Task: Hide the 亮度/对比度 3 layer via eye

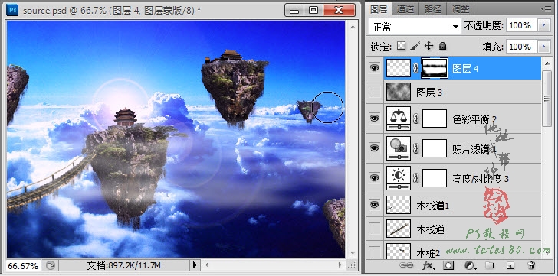Action: pos(374,177)
